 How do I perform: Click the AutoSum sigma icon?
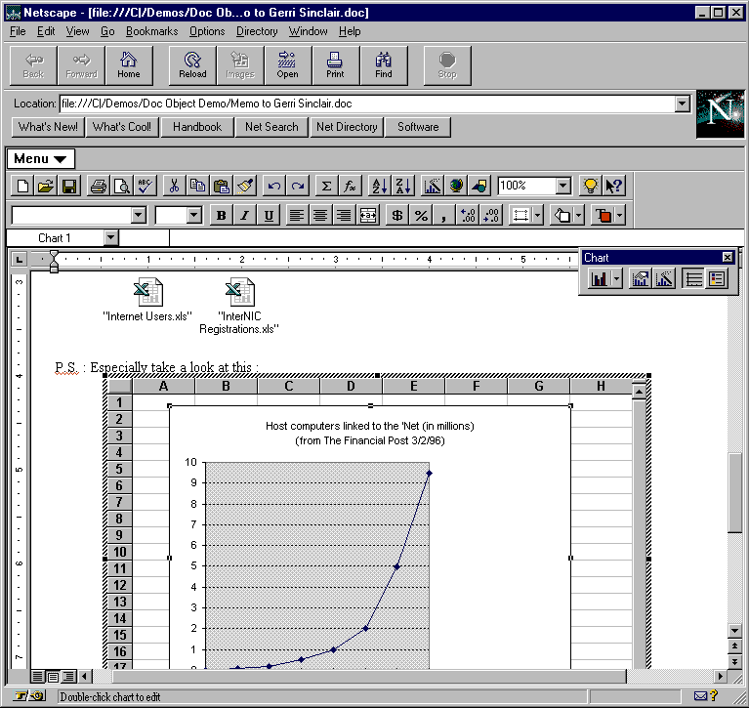coord(326,186)
